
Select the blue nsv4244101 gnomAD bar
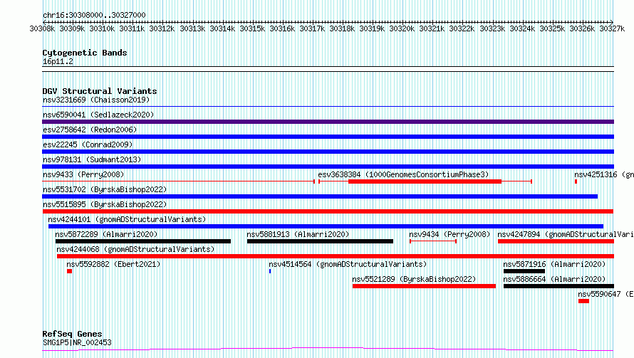pos(326,226)
